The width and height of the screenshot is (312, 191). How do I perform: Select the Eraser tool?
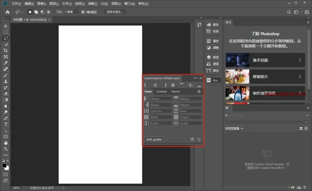pyautogui.click(x=5, y=93)
